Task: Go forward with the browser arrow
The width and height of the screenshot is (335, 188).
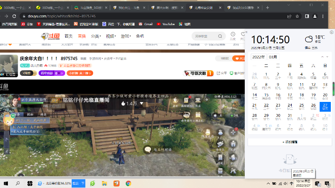Action: point(6,16)
